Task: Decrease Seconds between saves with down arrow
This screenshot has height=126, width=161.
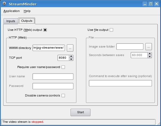Action: (x=150, y=57)
